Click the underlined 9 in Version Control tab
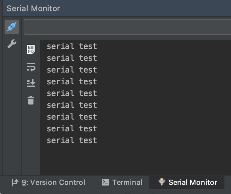The height and width of the screenshot is (194, 231). pyautogui.click(x=24, y=183)
